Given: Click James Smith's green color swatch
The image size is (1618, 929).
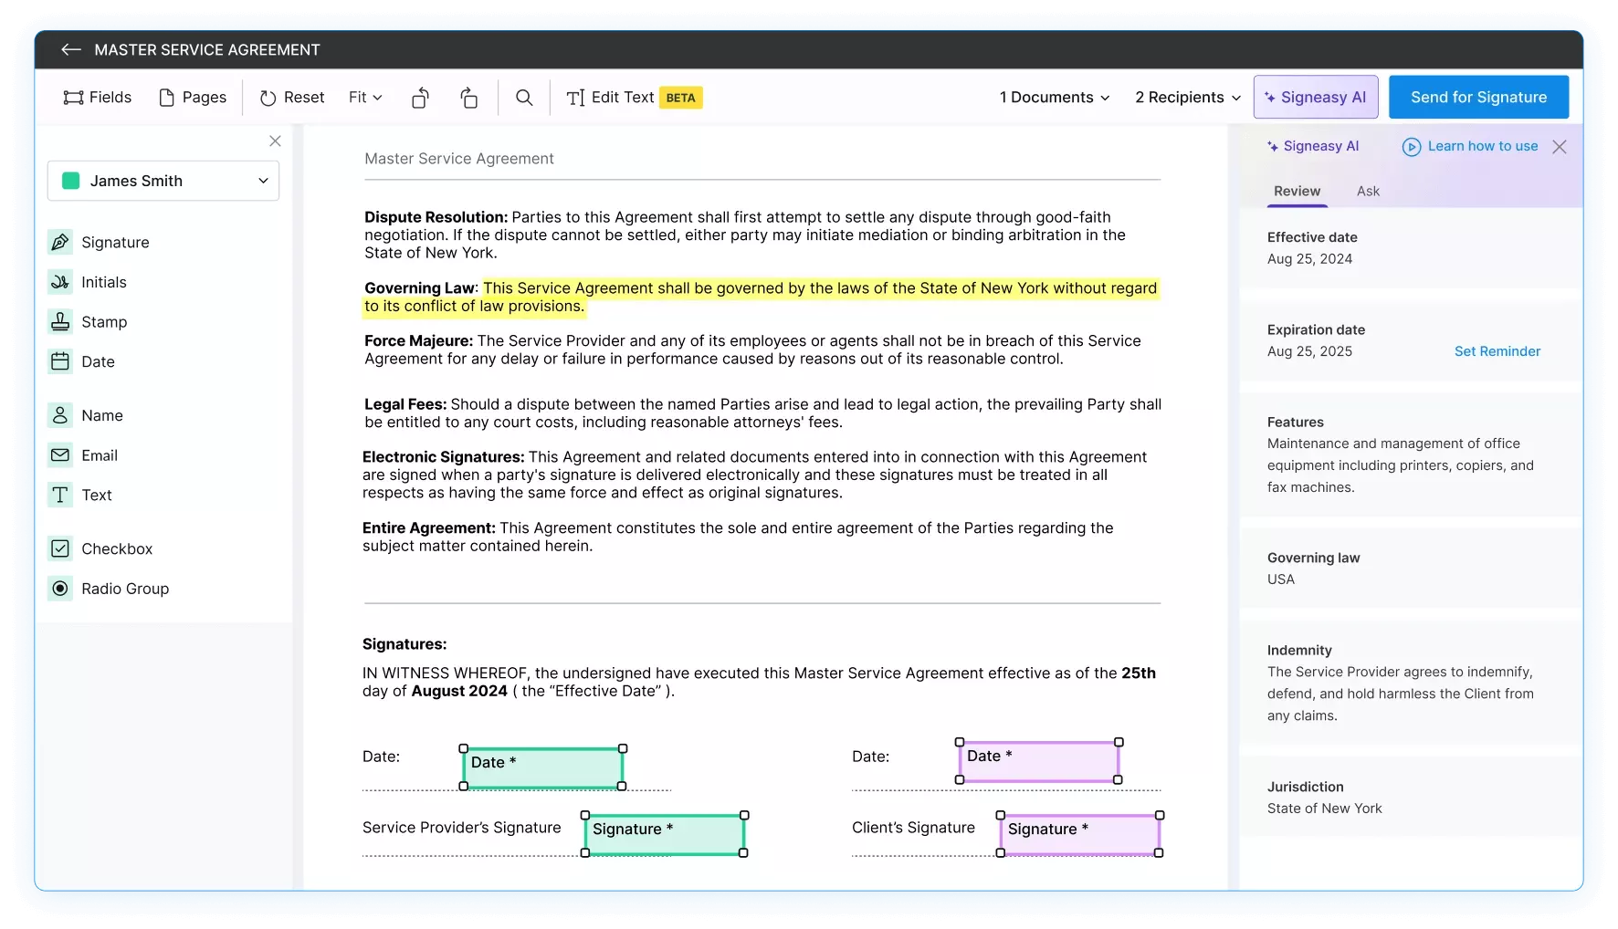Looking at the screenshot, I should tap(69, 181).
